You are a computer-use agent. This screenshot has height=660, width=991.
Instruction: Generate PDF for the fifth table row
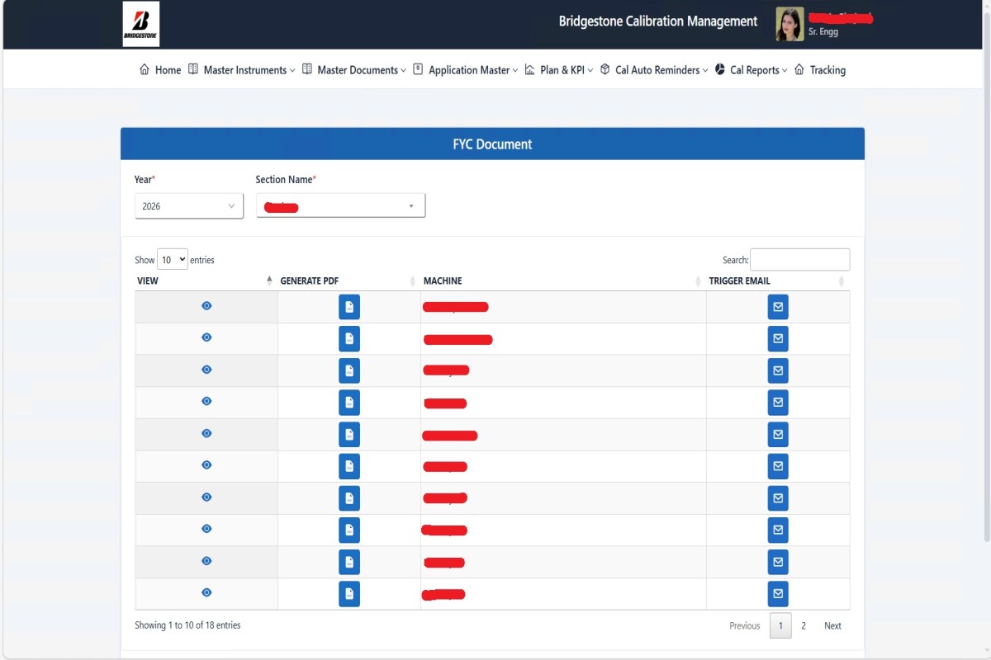click(x=349, y=435)
